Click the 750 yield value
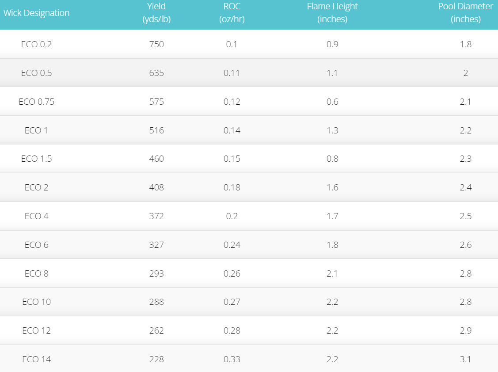 pos(156,44)
